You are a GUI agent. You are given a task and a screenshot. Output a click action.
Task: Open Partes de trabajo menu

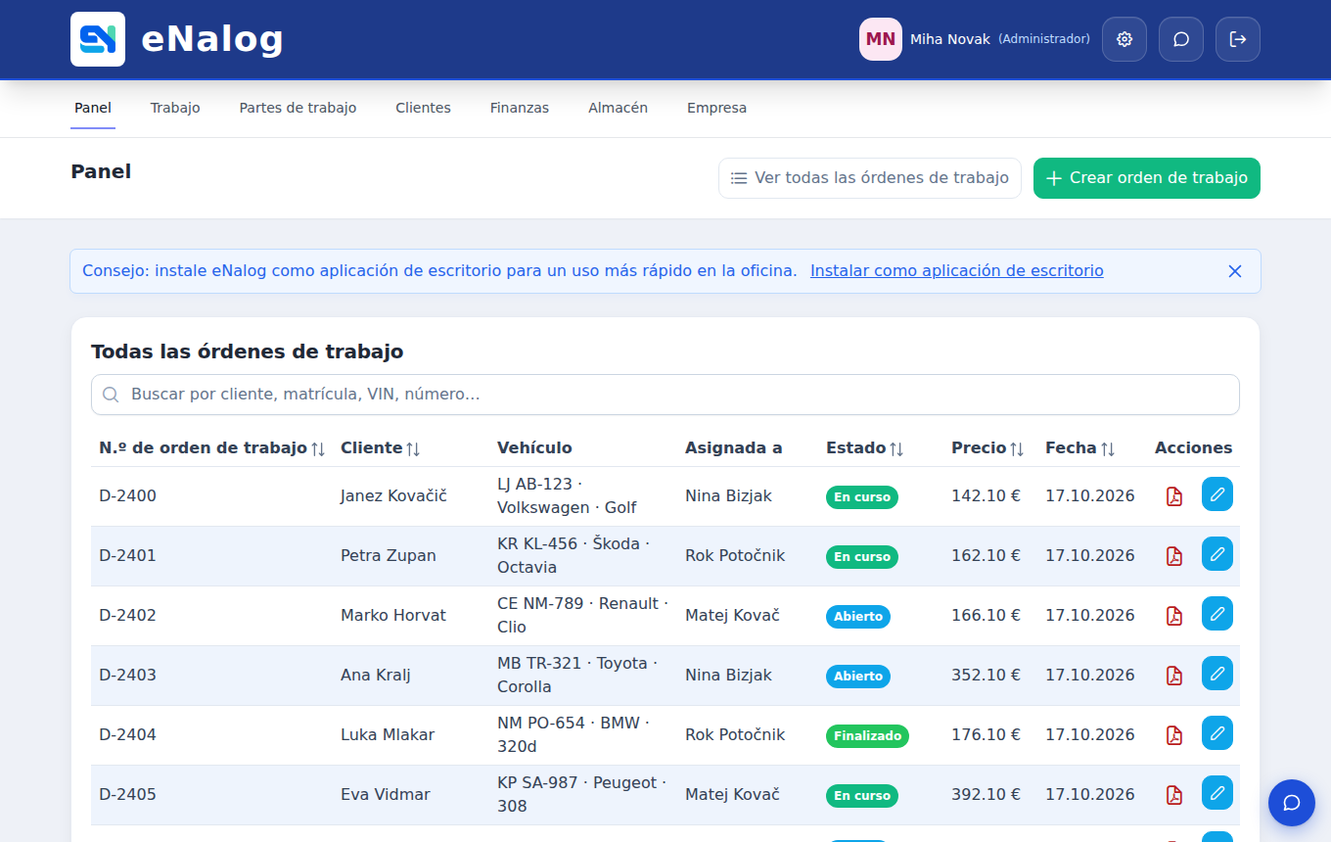tap(298, 108)
